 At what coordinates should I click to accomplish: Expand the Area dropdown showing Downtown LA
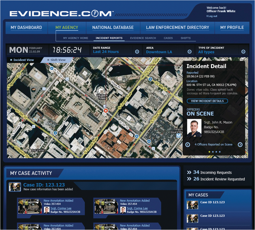coord(189,51)
